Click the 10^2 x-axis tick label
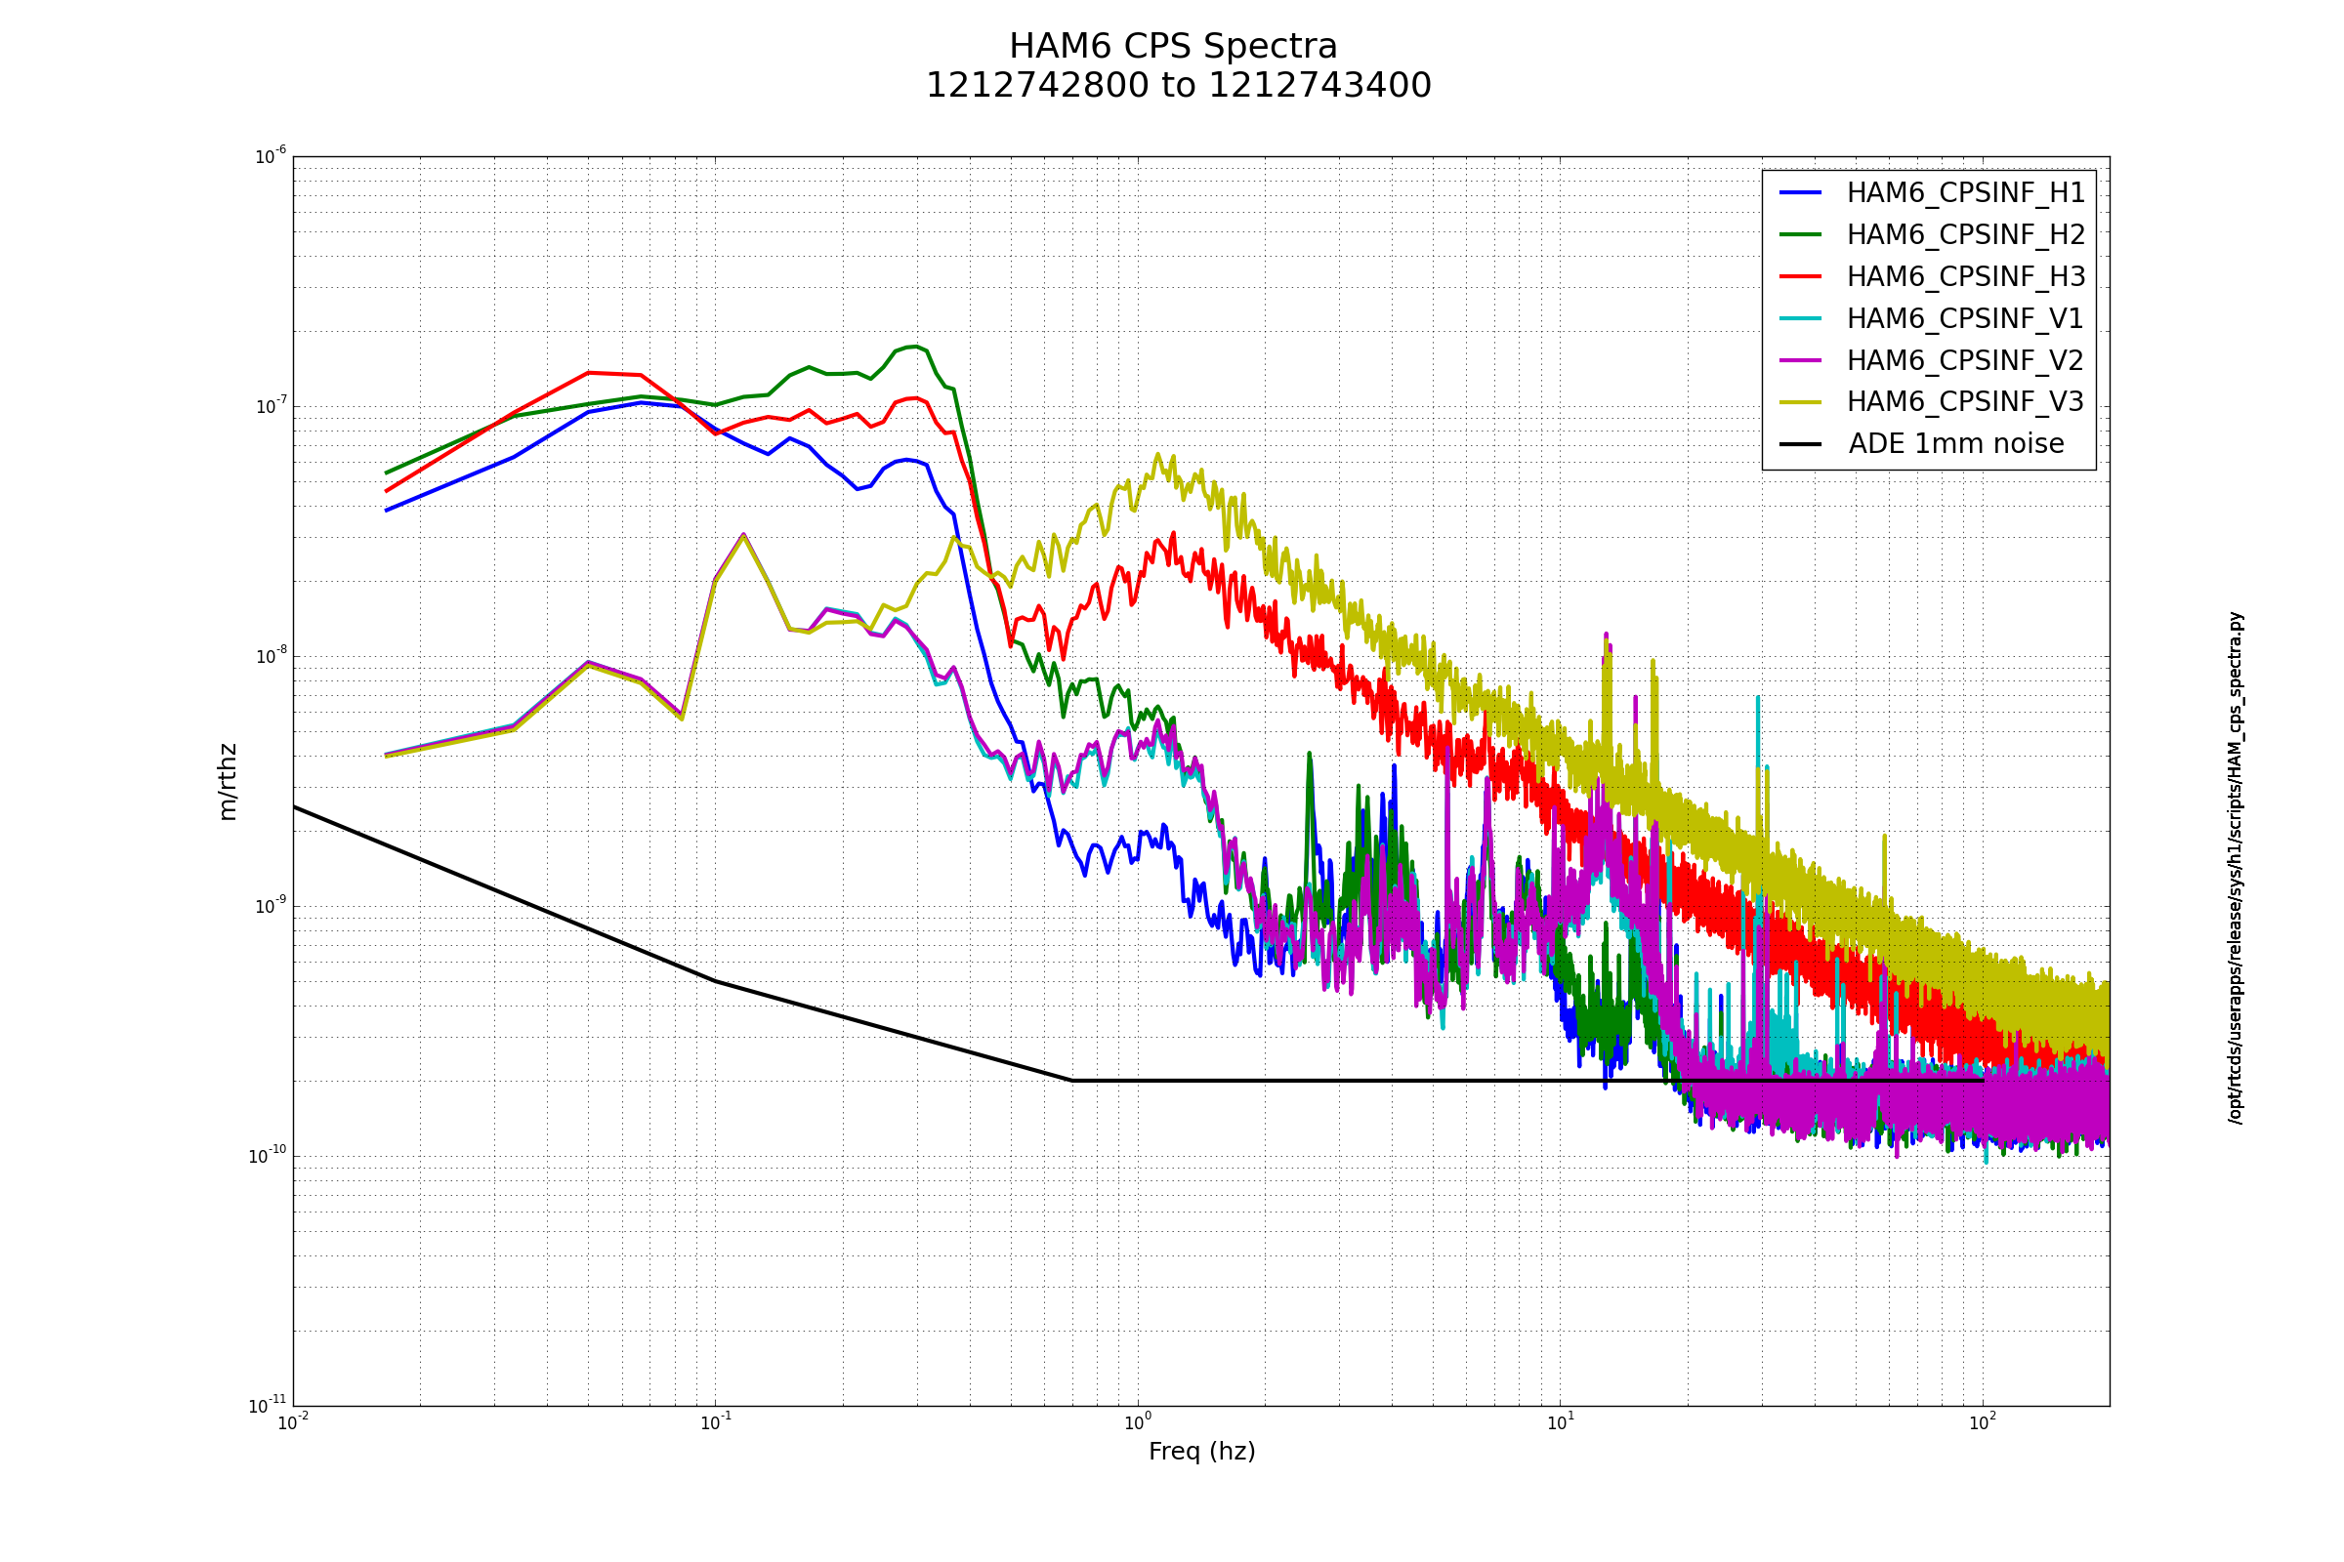This screenshot has width=2344, height=1562. pos(1982,1422)
